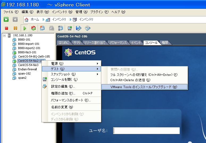The image size is (206, 143).
Task: Click breadcrumb arrow after ホーム
Action: (x=43, y=20)
